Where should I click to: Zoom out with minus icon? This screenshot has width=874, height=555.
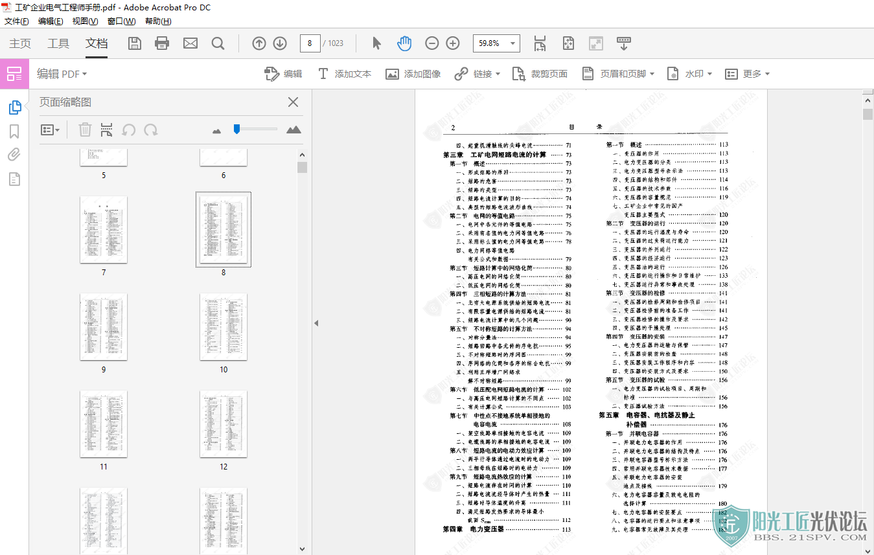click(431, 43)
